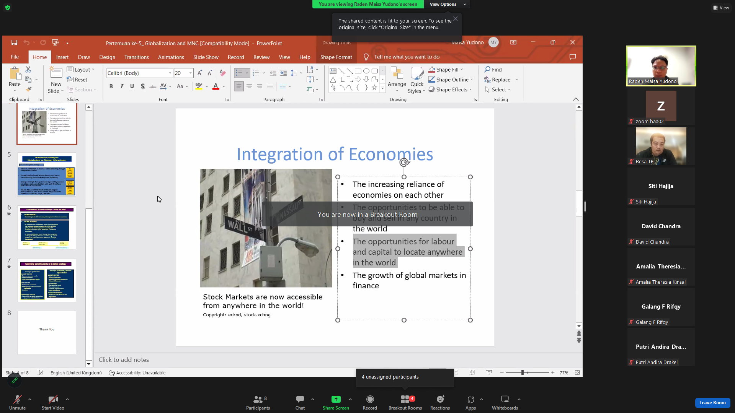
Task: Toggle Bold formatting
Action: (111, 86)
